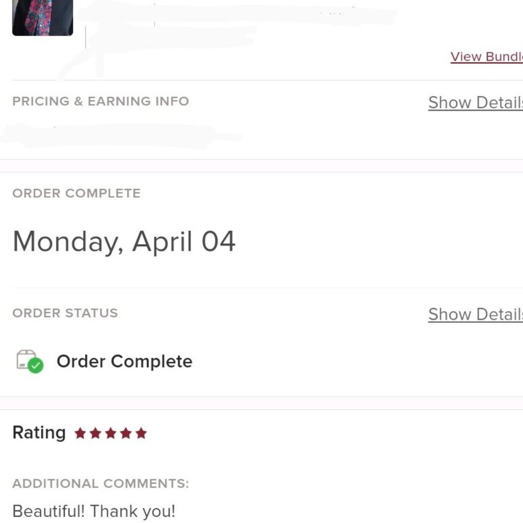Click the fifth rating star
This screenshot has width=523, height=523.
click(141, 433)
